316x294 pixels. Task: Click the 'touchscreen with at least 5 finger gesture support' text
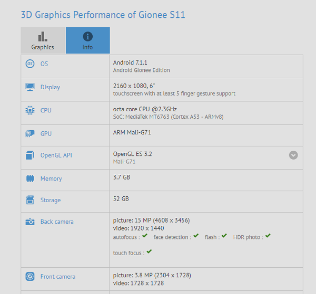(x=174, y=93)
